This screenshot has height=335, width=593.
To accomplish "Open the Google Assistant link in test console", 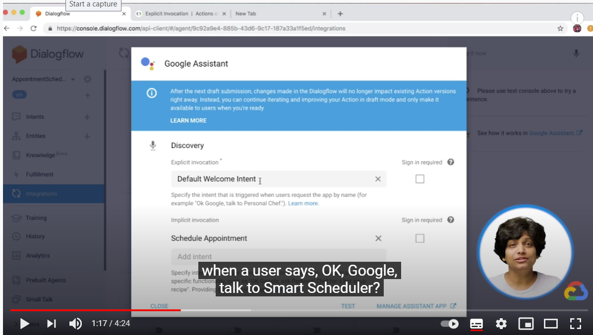I will (x=555, y=133).
